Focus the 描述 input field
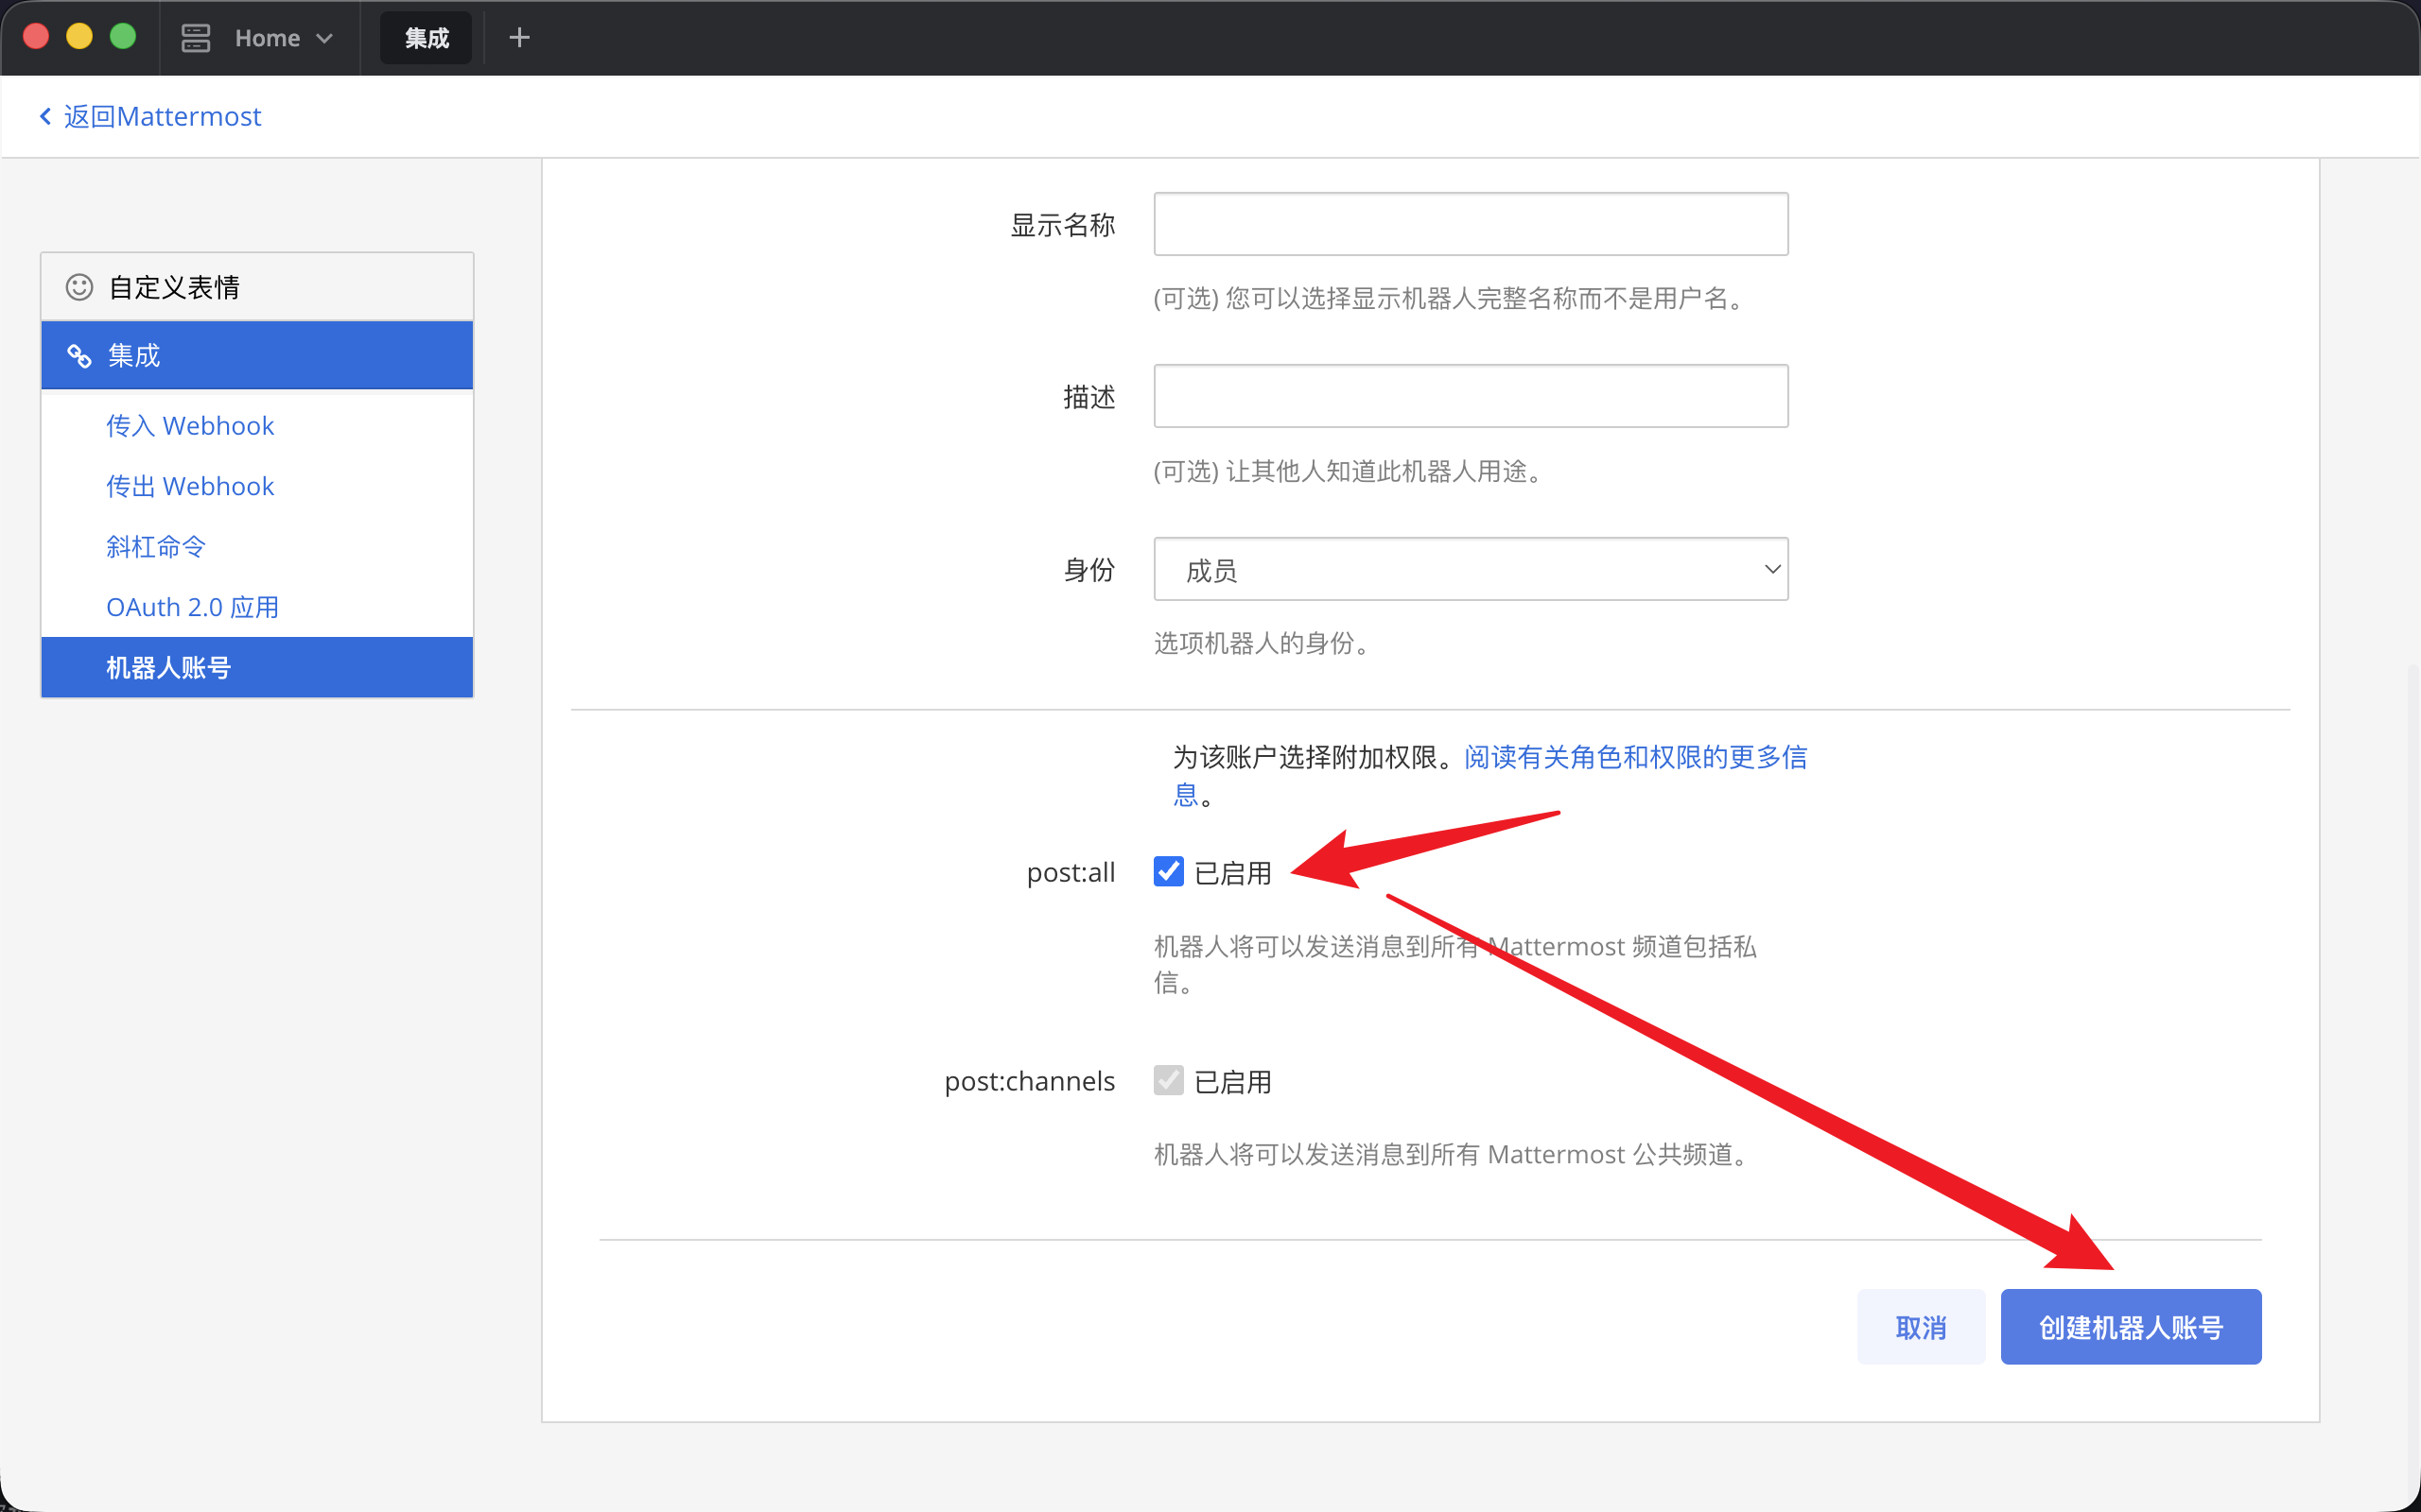The width and height of the screenshot is (2421, 1512). (1471, 396)
